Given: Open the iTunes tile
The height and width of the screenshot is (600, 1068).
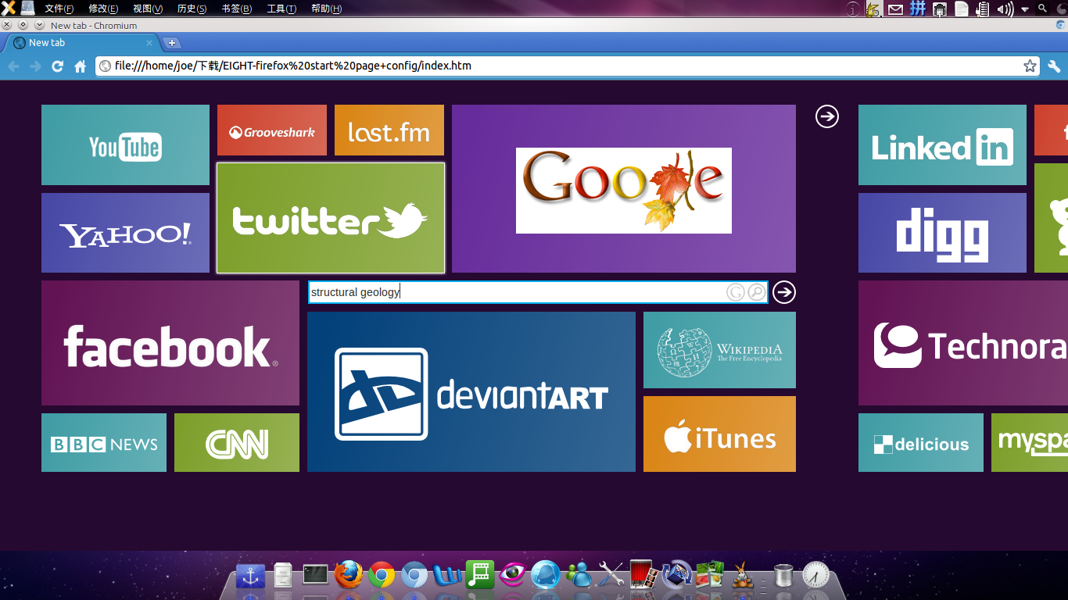Looking at the screenshot, I should coord(719,434).
